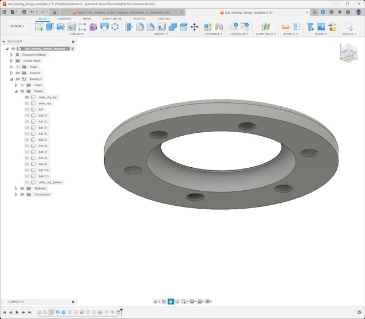Select the Move/Copy tool icon
This screenshot has width=365, height=319.
194,26
